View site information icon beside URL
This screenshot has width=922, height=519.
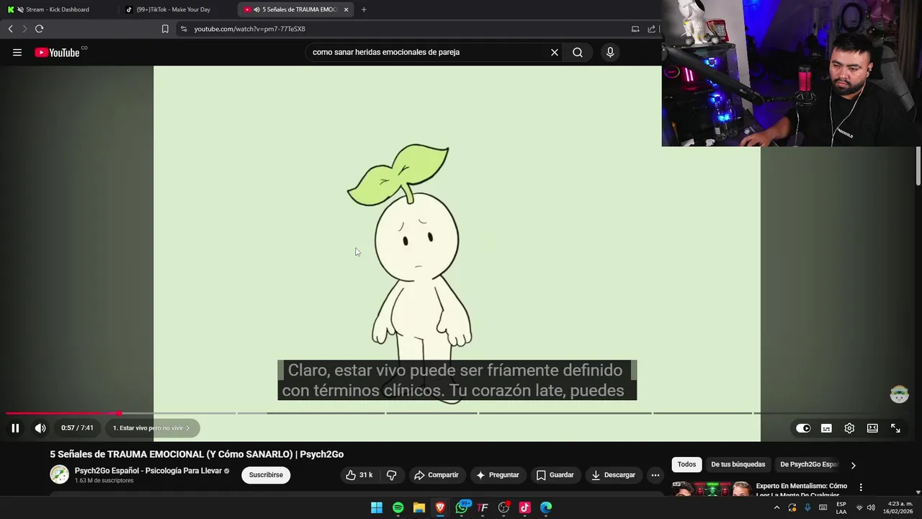184,29
